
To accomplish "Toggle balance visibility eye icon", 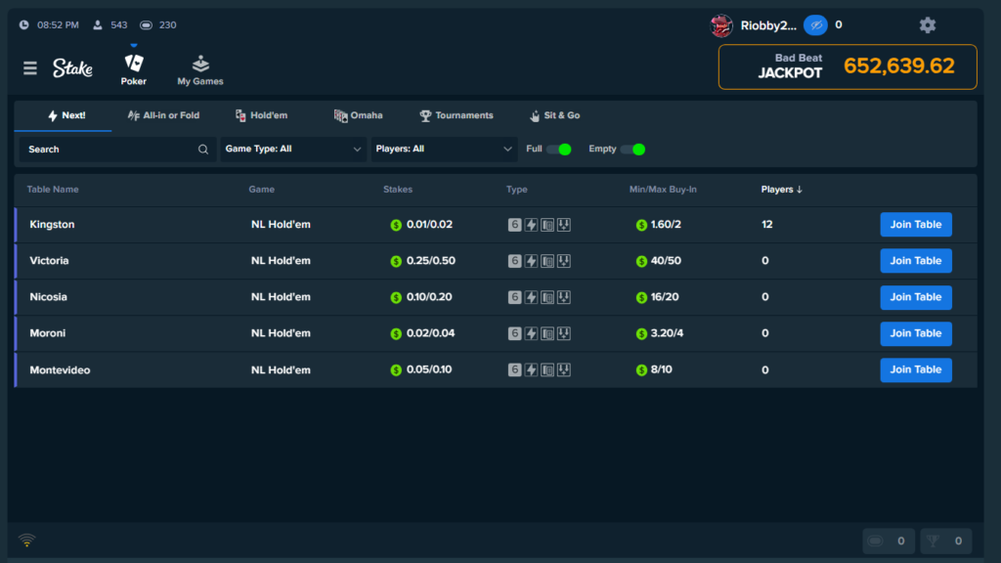I will [x=815, y=25].
